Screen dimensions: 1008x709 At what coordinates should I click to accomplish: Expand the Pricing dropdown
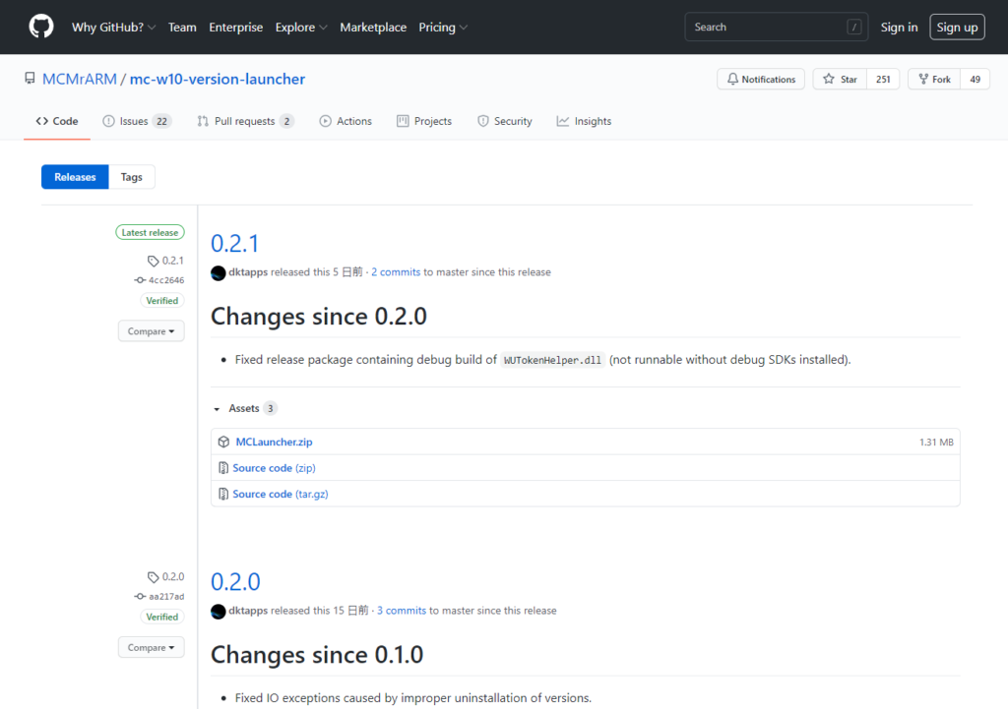click(x=443, y=27)
